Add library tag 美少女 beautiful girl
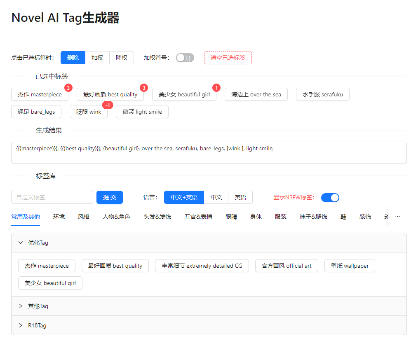The width and height of the screenshot is (418, 341). [50, 283]
